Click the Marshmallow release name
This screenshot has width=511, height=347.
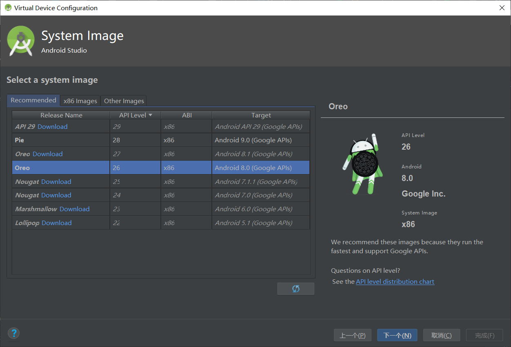(36, 209)
